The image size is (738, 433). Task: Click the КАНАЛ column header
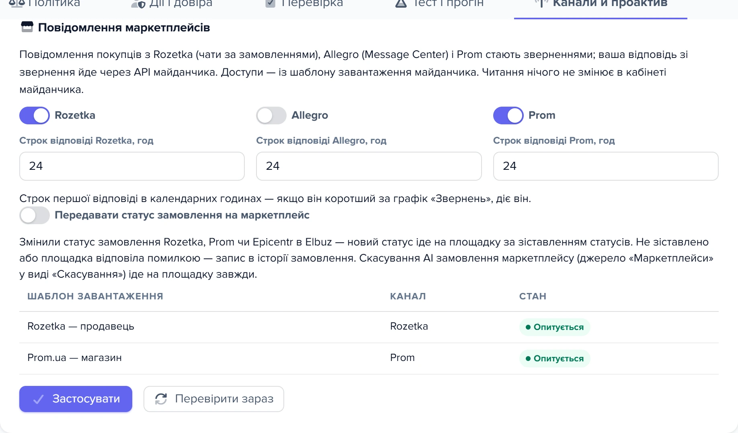pos(408,296)
